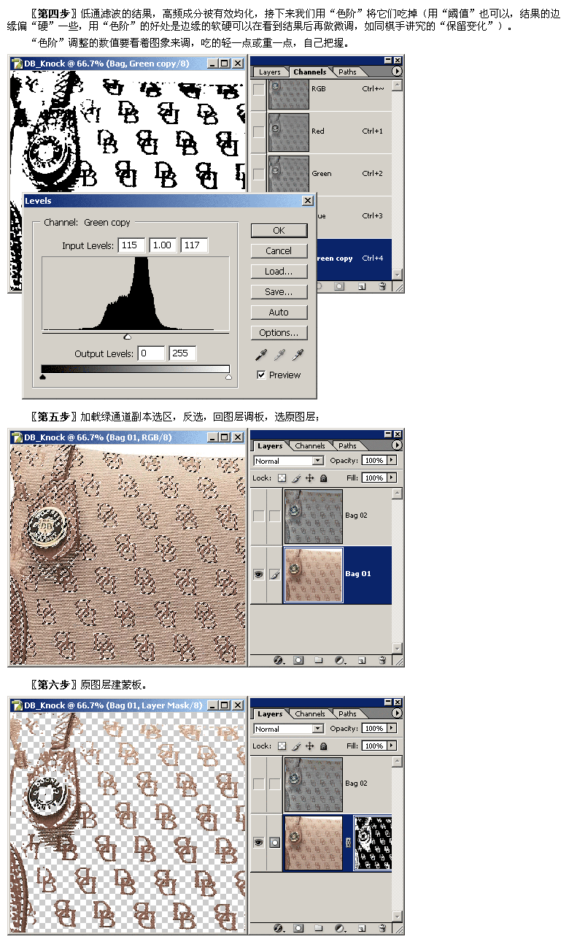Open Fill slider arrow in step-six Layers panel
569x942 pixels.
pyautogui.click(x=392, y=746)
